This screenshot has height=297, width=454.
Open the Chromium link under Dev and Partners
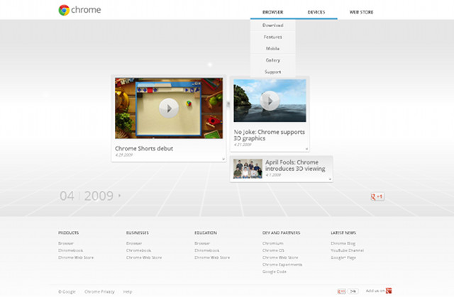point(272,244)
